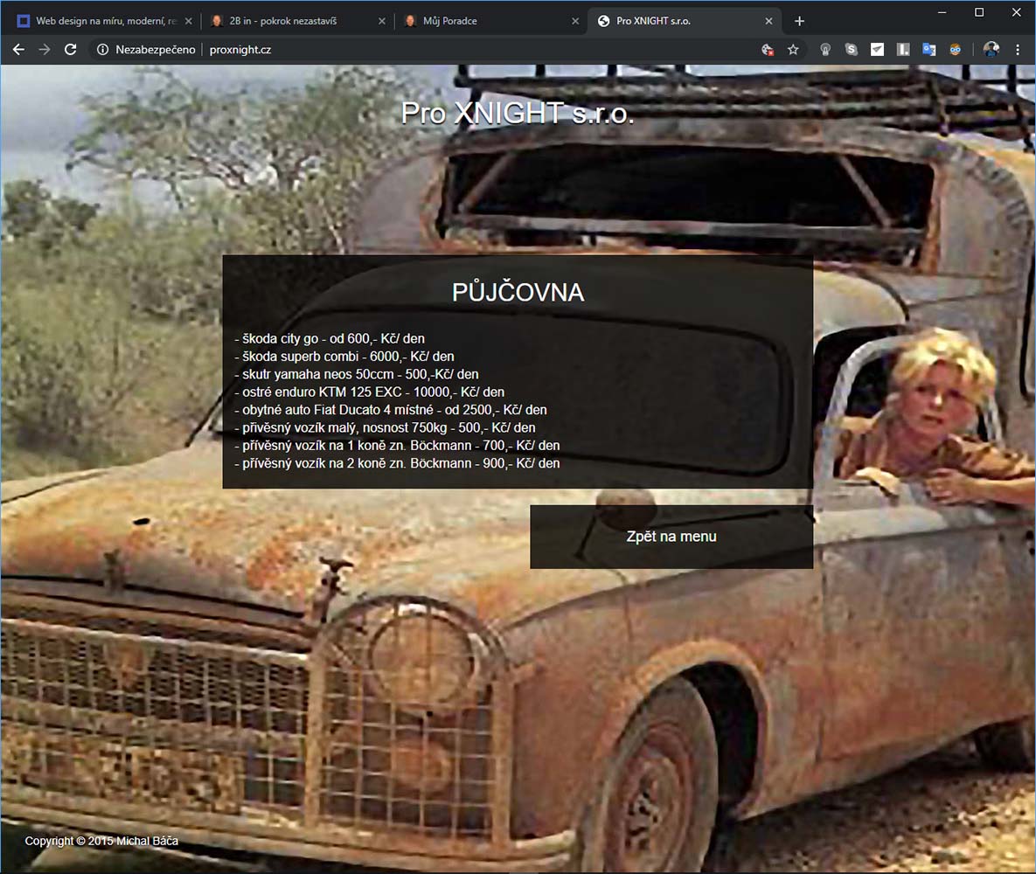This screenshot has width=1036, height=874.
Task: Open the gray bar-shaped extension icon
Action: tap(902, 50)
